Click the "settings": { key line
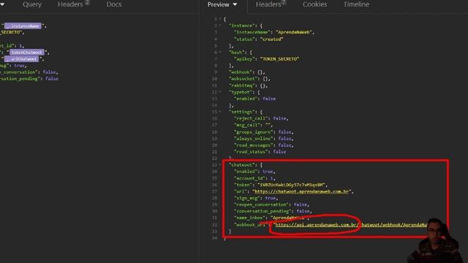 (x=246, y=112)
